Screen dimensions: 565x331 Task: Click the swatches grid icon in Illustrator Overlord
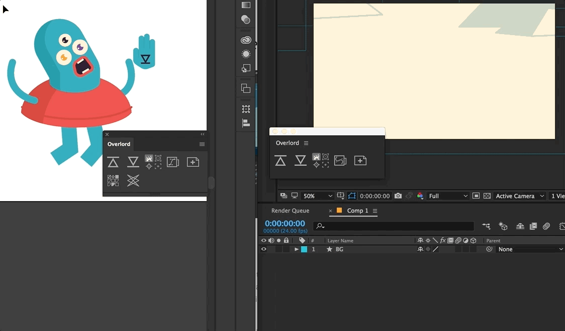coord(113,181)
